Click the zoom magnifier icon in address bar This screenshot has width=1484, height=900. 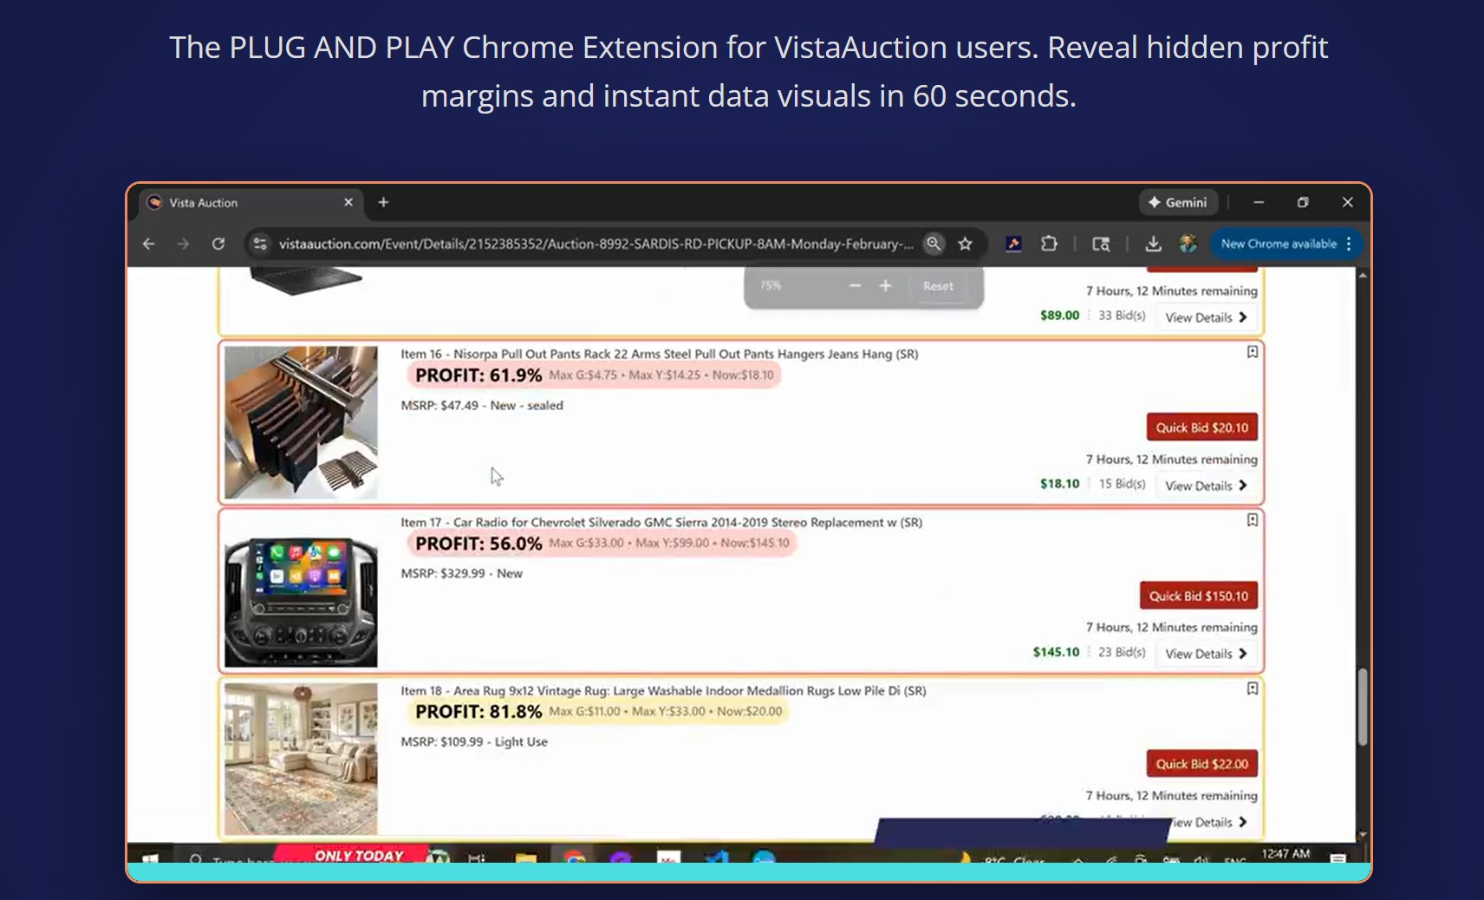(934, 244)
